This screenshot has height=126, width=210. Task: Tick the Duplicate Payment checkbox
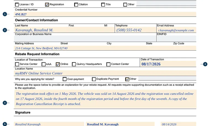(x=94, y=79)
